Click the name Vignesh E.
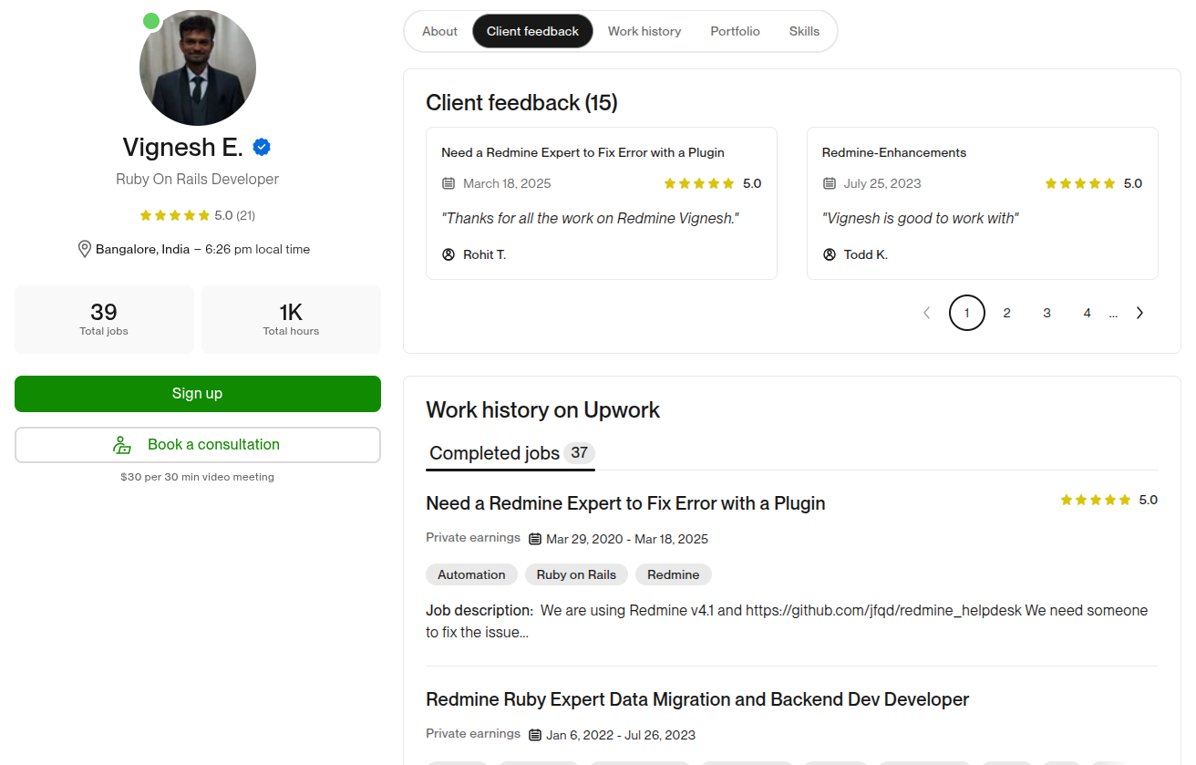 point(183,147)
